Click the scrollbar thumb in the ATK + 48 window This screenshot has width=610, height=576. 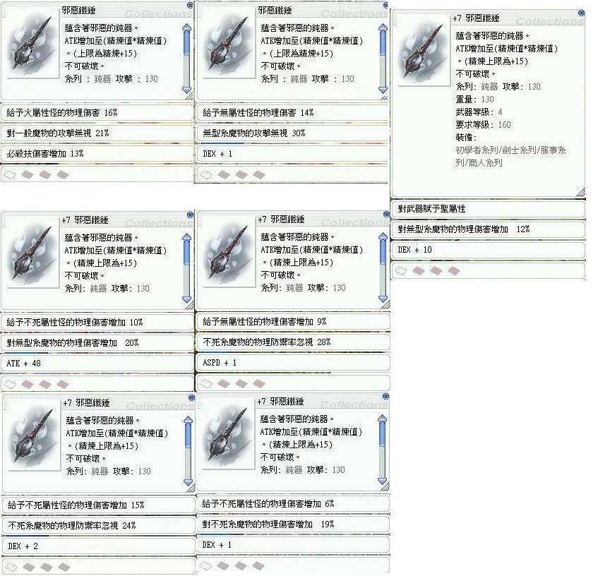[x=186, y=253]
